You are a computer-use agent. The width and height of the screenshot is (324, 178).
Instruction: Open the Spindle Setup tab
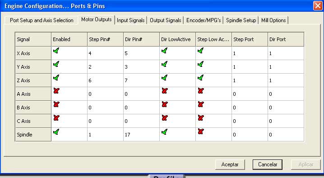point(241,20)
